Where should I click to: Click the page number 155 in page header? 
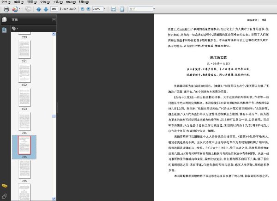tap(264, 20)
